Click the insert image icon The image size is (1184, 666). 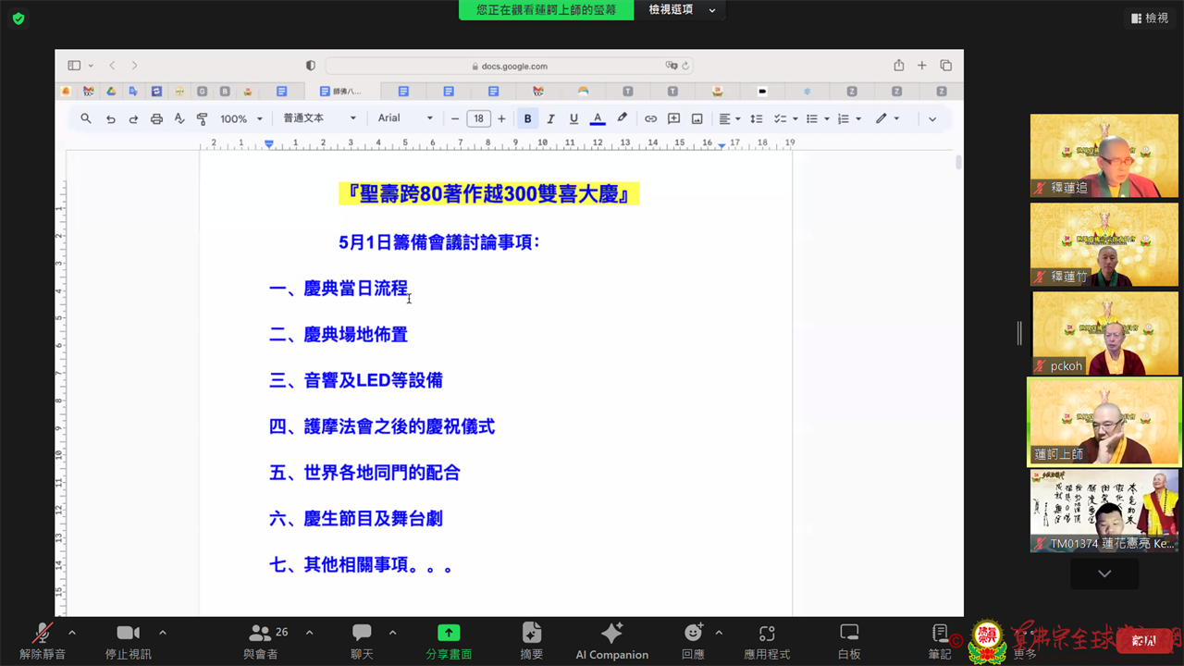697,118
